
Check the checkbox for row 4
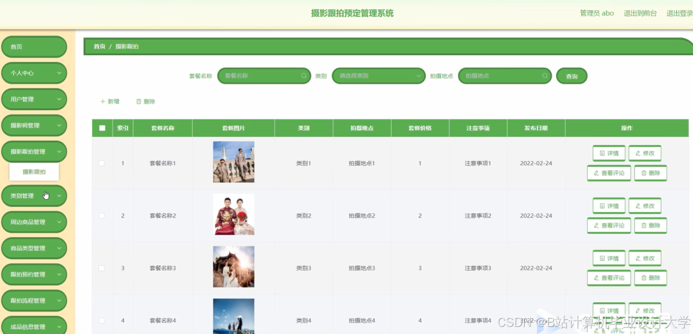click(102, 320)
